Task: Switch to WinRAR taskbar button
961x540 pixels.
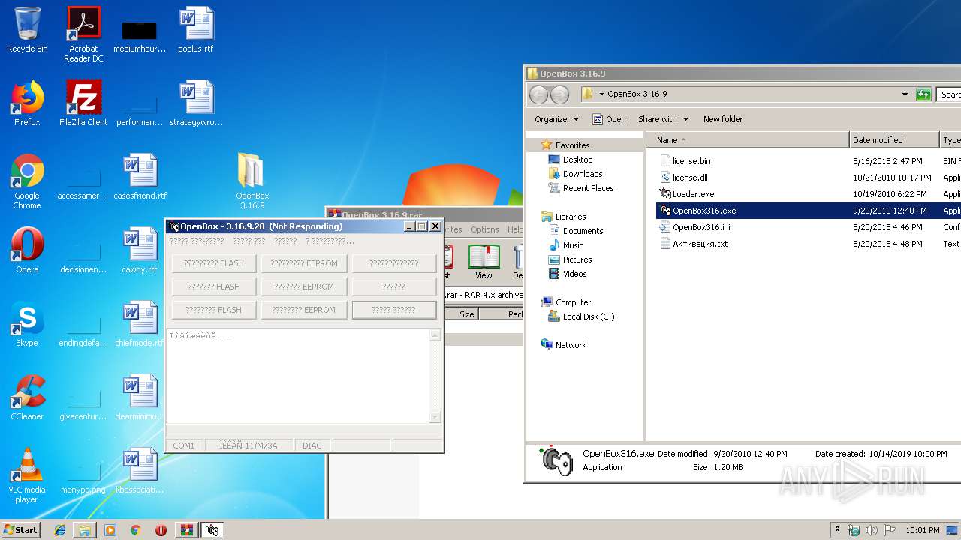Action: pos(187,530)
